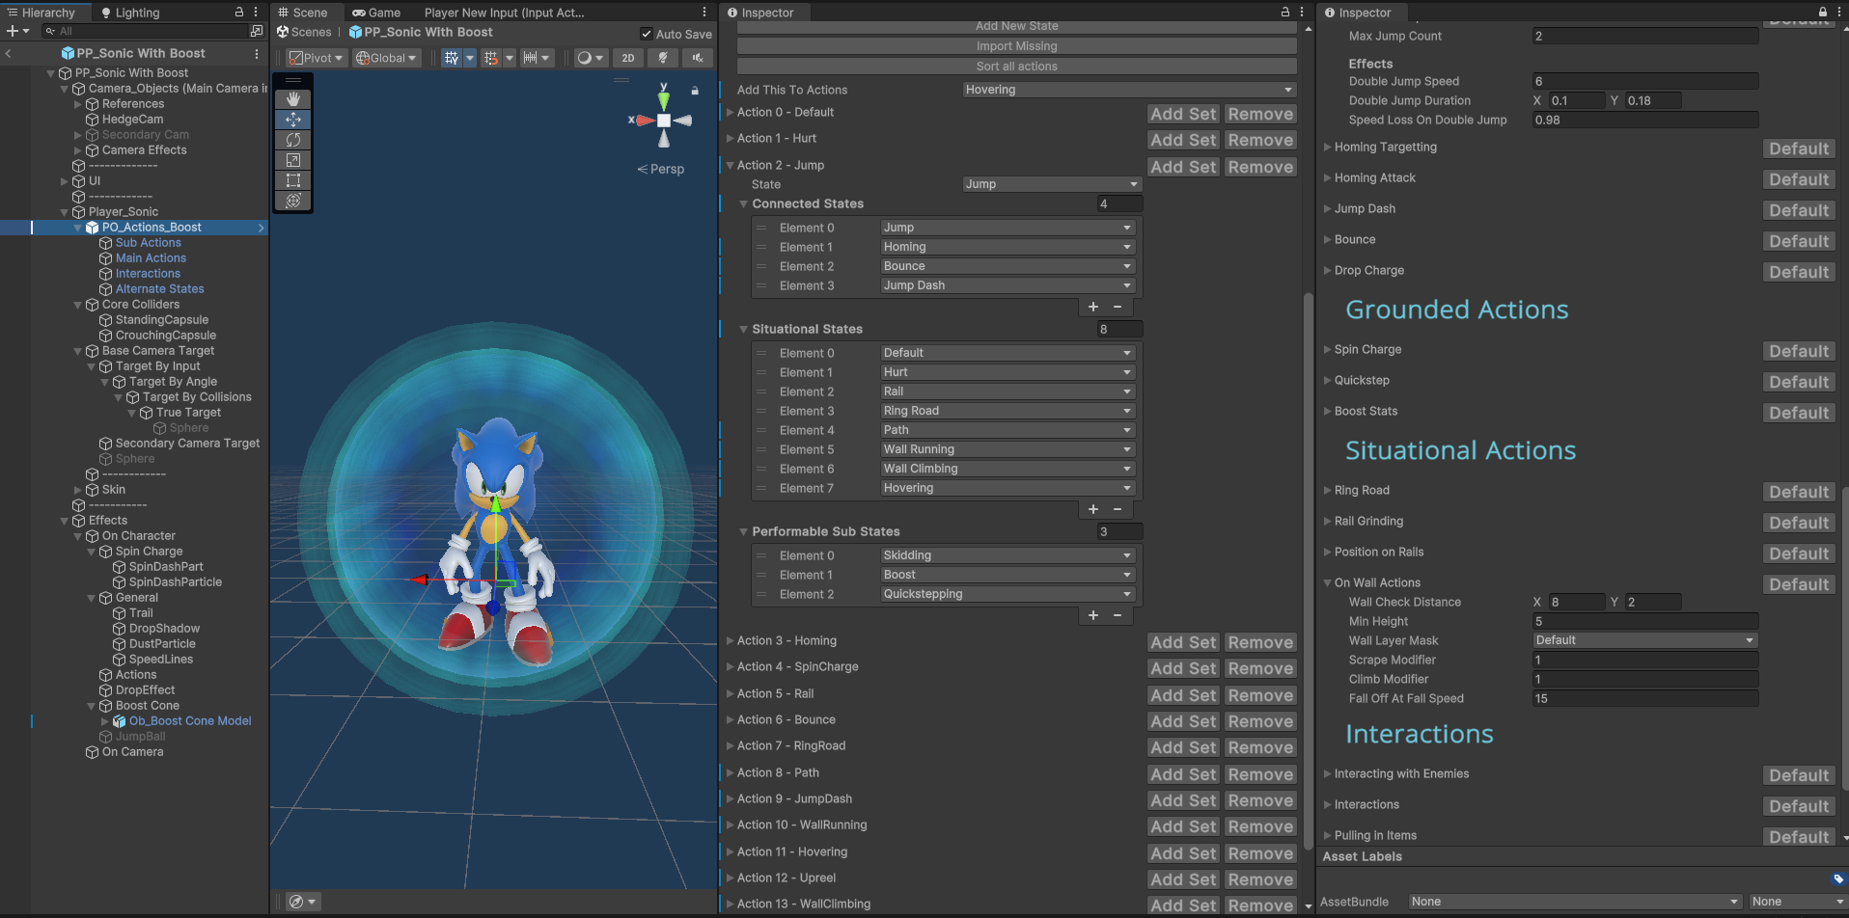1849x918 pixels.
Task: Open the asset labels tag icon
Action: pos(1838,878)
